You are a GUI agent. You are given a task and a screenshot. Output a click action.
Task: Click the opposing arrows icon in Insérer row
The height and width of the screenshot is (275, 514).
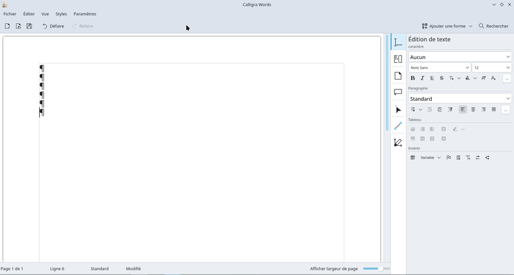477,157
